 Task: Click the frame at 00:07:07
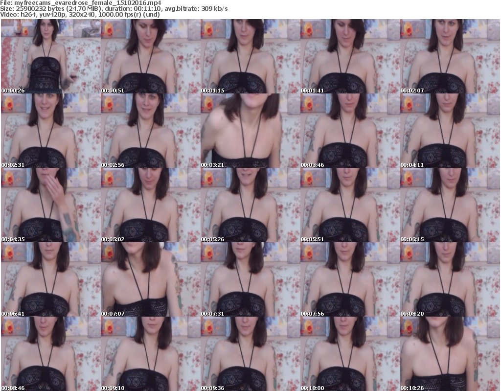coord(150,279)
